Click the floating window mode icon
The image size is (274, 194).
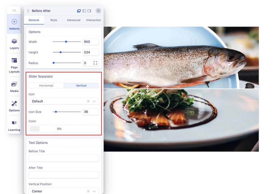click(79, 11)
